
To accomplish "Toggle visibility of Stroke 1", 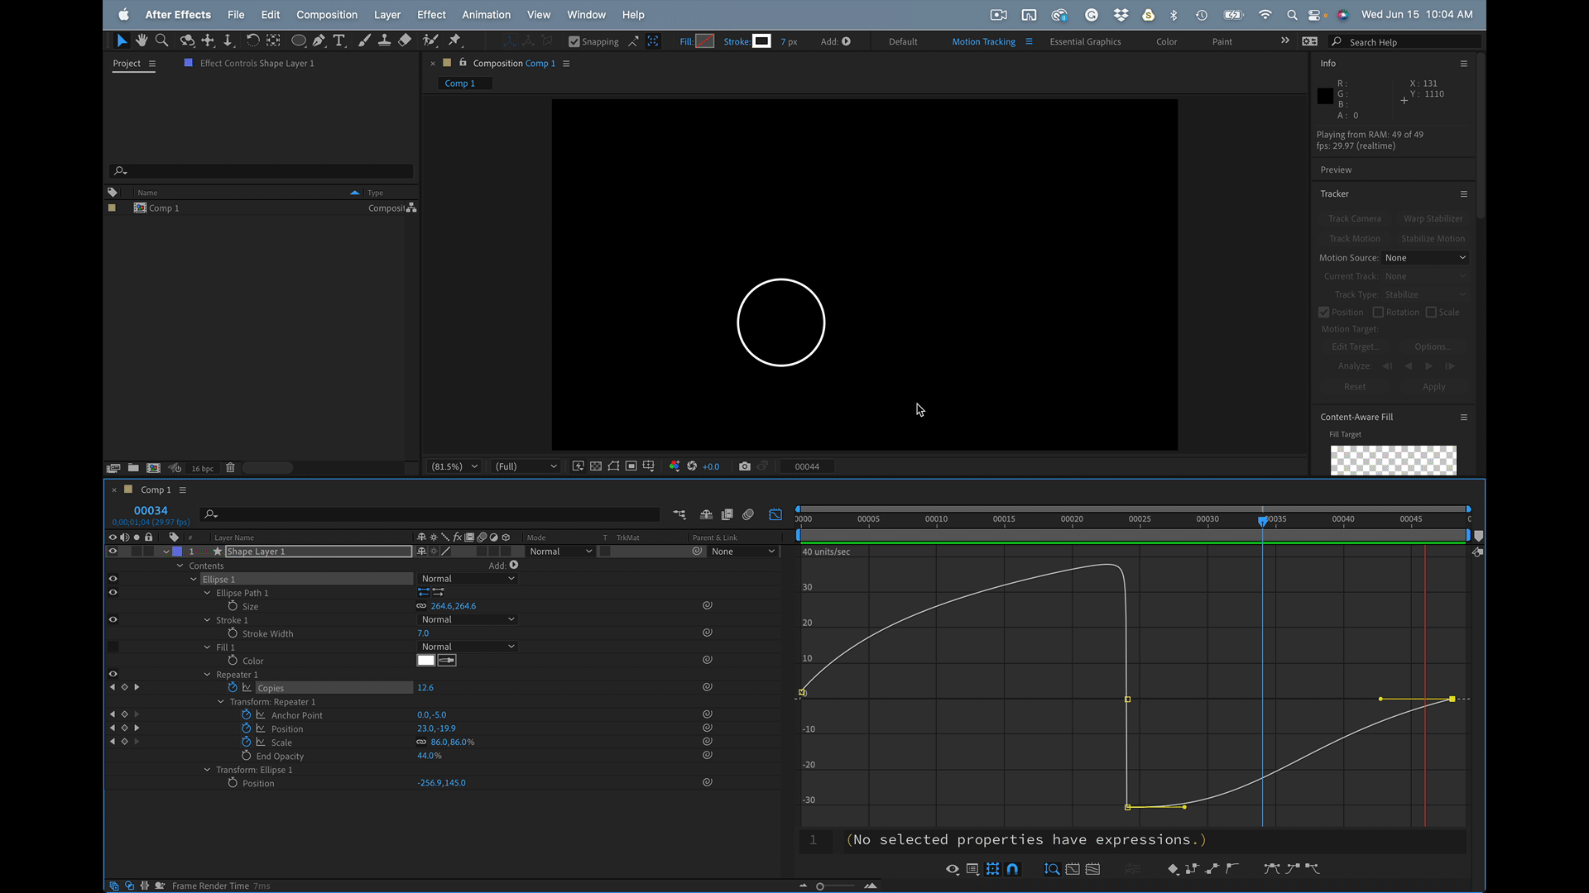I will (113, 620).
